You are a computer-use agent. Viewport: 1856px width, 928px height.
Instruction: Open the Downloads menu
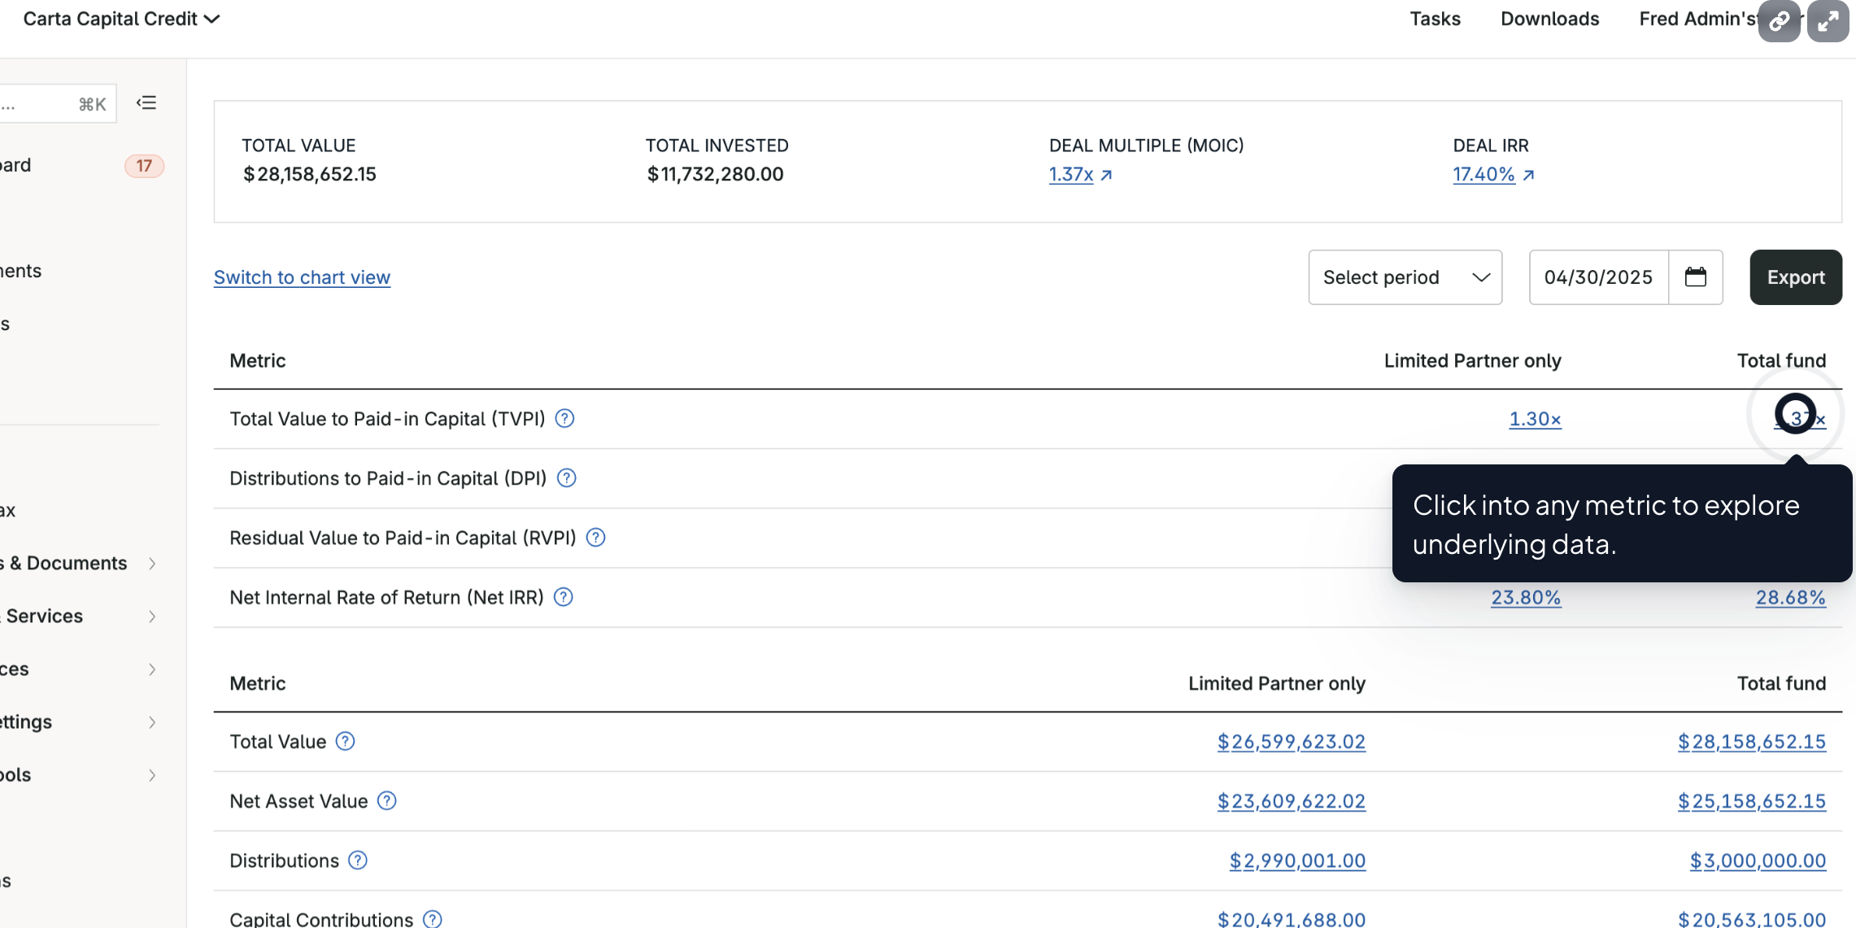click(1549, 19)
